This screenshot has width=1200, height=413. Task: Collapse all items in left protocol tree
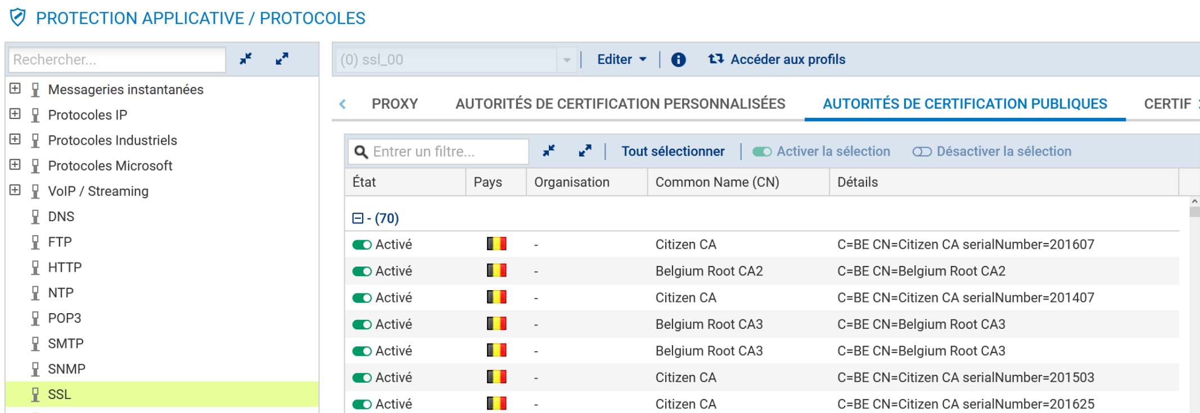pyautogui.click(x=246, y=59)
